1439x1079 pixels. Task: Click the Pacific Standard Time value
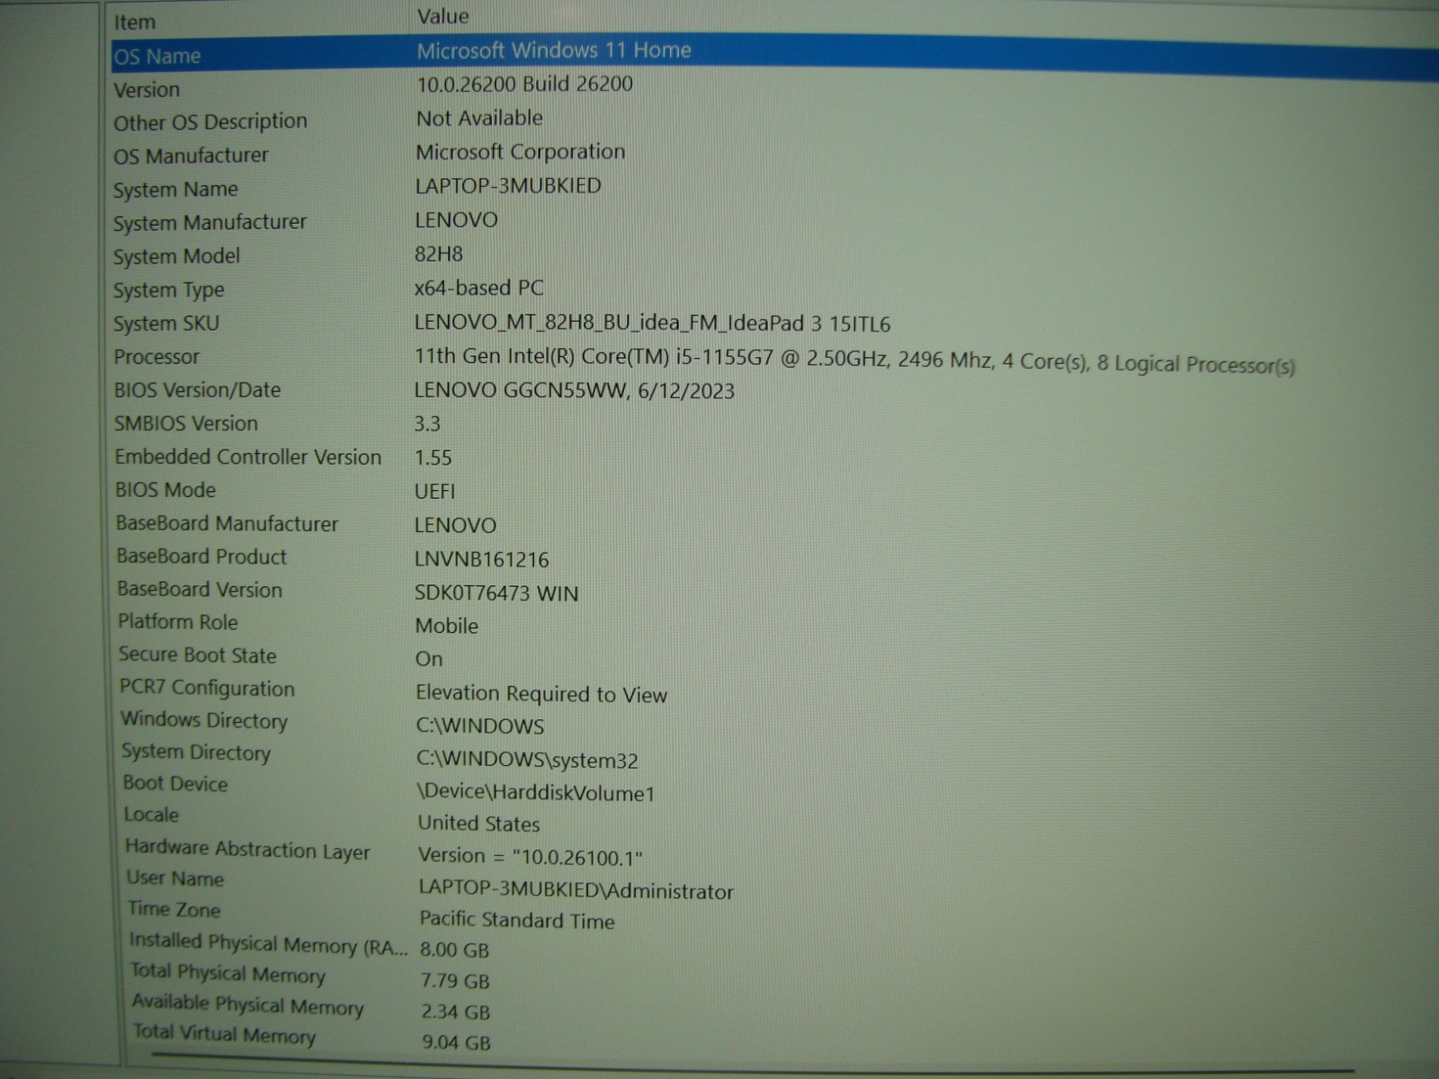point(517,920)
